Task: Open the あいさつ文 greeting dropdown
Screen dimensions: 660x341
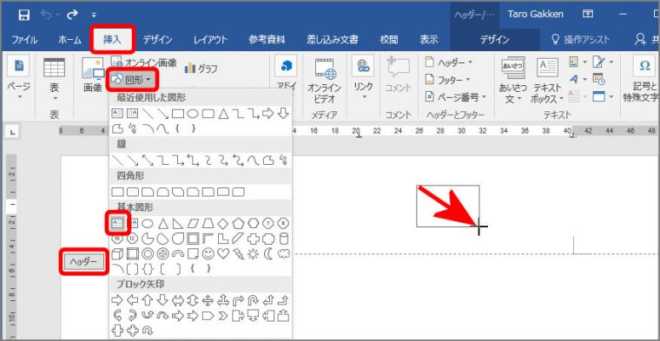Action: [x=512, y=81]
